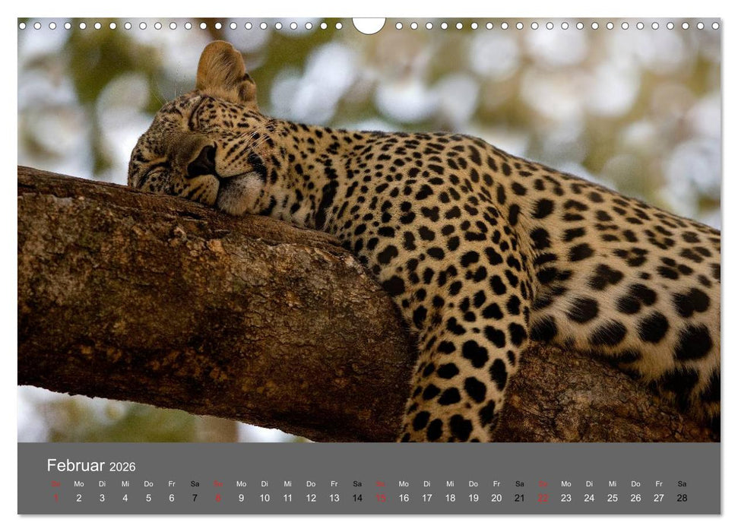Select date 22 marked in red
This screenshot has height=532, width=738.
click(543, 497)
